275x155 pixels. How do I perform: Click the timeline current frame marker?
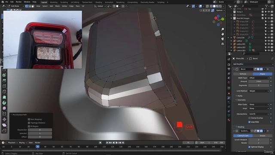(x=37, y=146)
